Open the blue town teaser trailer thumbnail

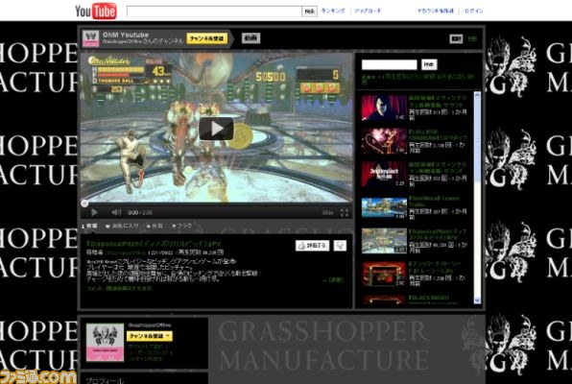click(384, 207)
